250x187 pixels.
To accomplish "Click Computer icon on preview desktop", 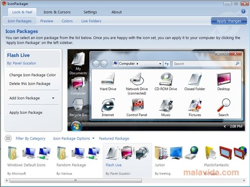I will tap(78, 84).
